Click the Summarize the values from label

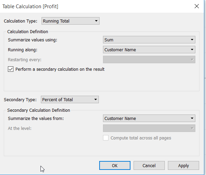[36, 118]
